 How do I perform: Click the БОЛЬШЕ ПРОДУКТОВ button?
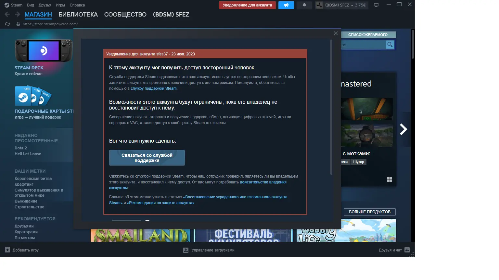coord(370,212)
